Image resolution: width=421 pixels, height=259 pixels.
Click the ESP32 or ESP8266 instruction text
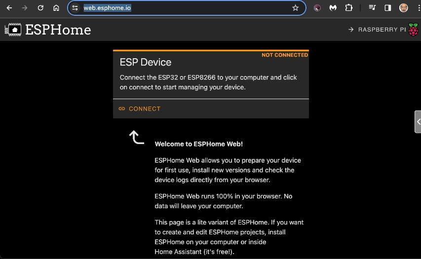click(x=208, y=82)
